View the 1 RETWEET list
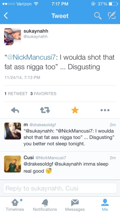Viewport: 120px width, 213px height. pos(16,94)
